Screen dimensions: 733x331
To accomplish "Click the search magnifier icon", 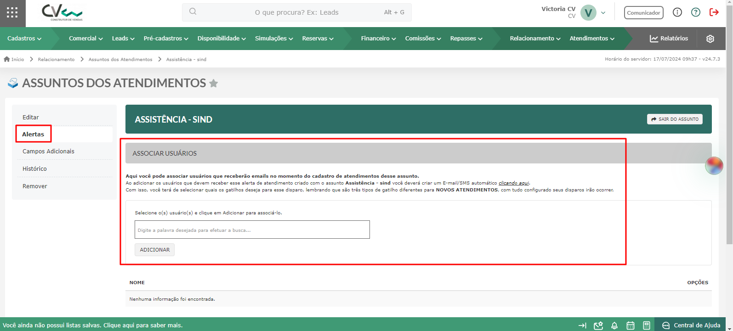I will pos(193,11).
